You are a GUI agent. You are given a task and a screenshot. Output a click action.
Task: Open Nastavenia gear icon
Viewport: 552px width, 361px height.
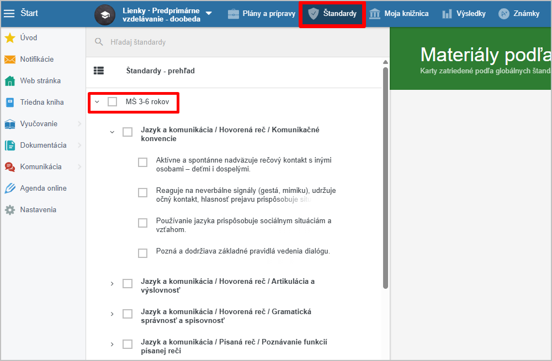(9, 210)
